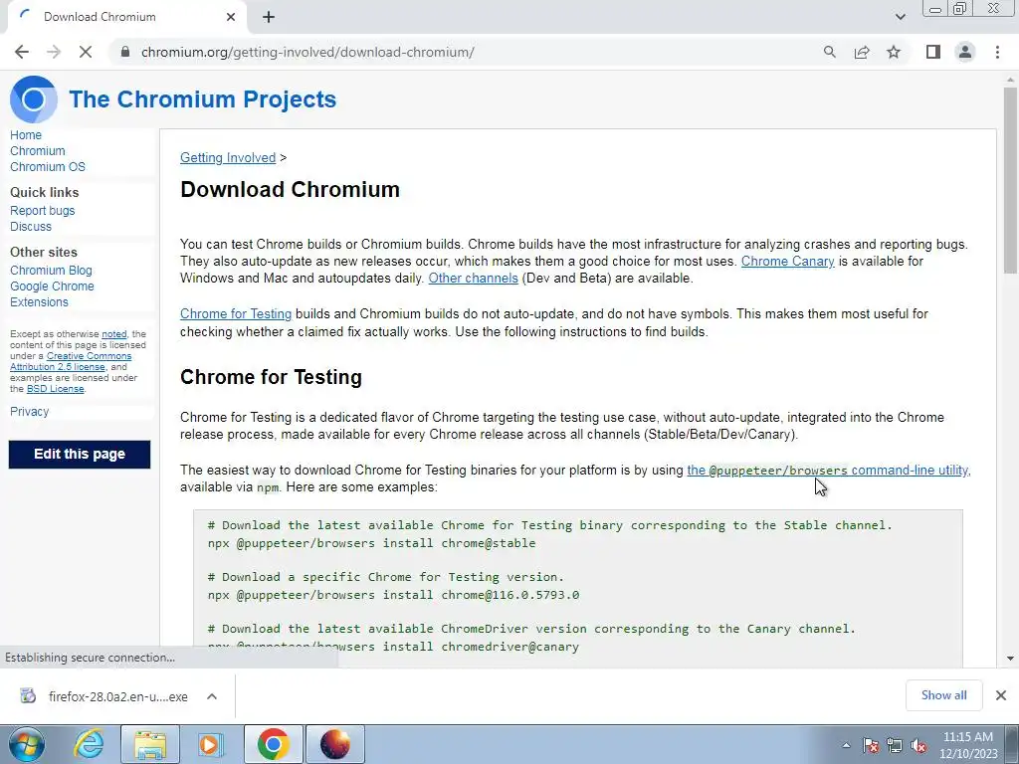Open the network tray icon
The width and height of the screenshot is (1019, 764).
click(895, 745)
